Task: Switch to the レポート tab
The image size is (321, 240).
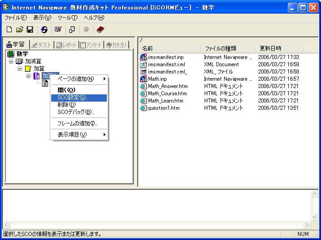Action: pyautogui.click(x=67, y=45)
